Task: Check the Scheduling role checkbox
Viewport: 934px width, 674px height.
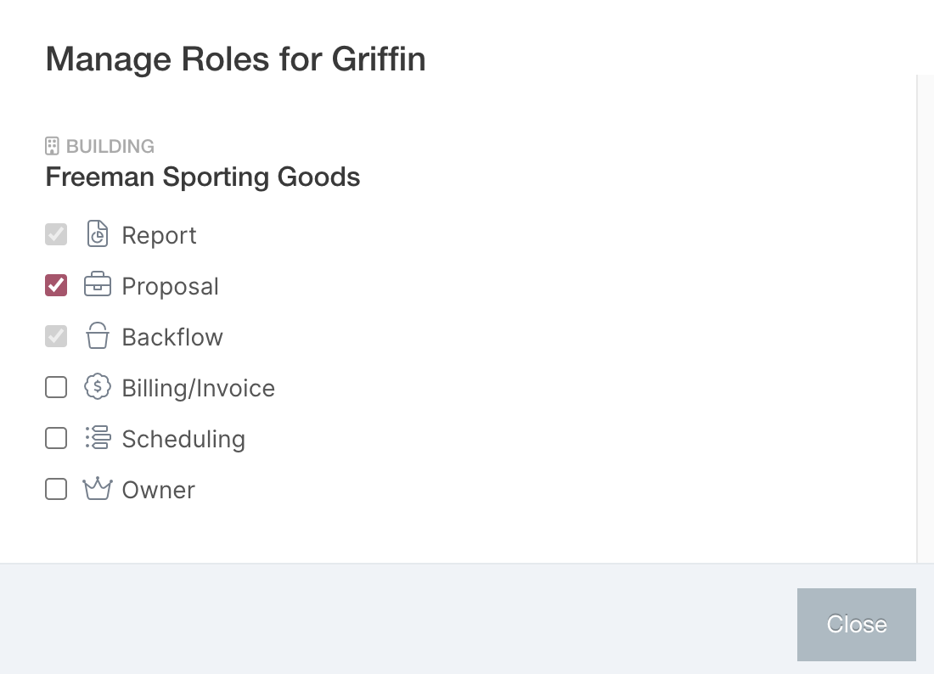Action: point(56,438)
